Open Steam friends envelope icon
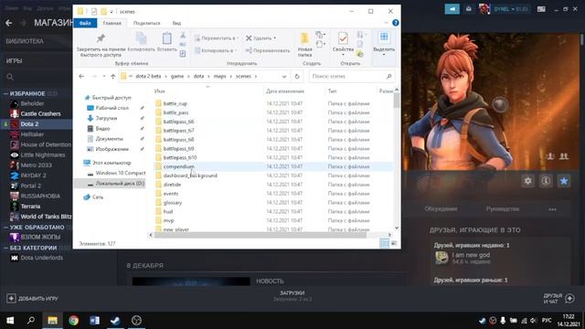This screenshot has height=329, width=585. click(x=469, y=9)
